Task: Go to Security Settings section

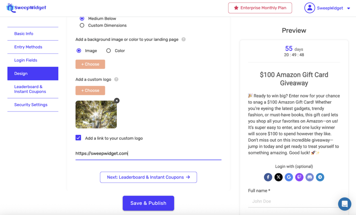Action: tap(31, 105)
